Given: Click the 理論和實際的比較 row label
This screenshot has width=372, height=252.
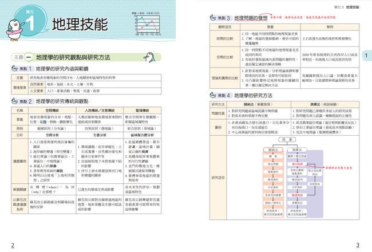Looking at the screenshot, I should (x=225, y=78).
